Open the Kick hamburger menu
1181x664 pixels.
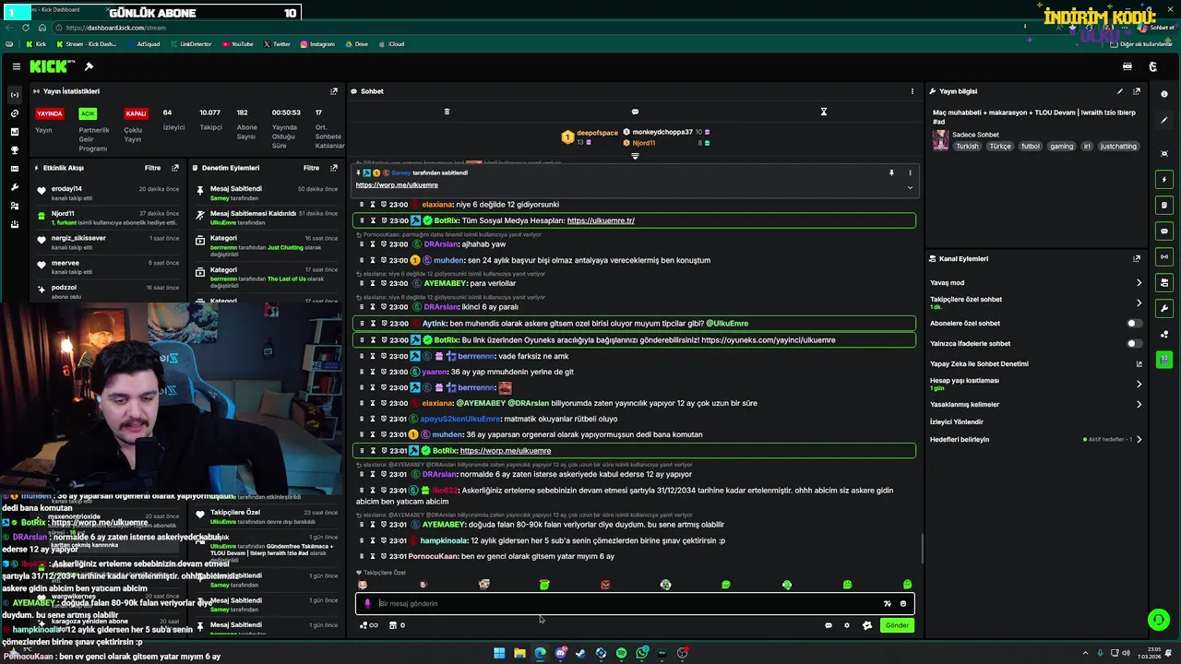(x=17, y=66)
